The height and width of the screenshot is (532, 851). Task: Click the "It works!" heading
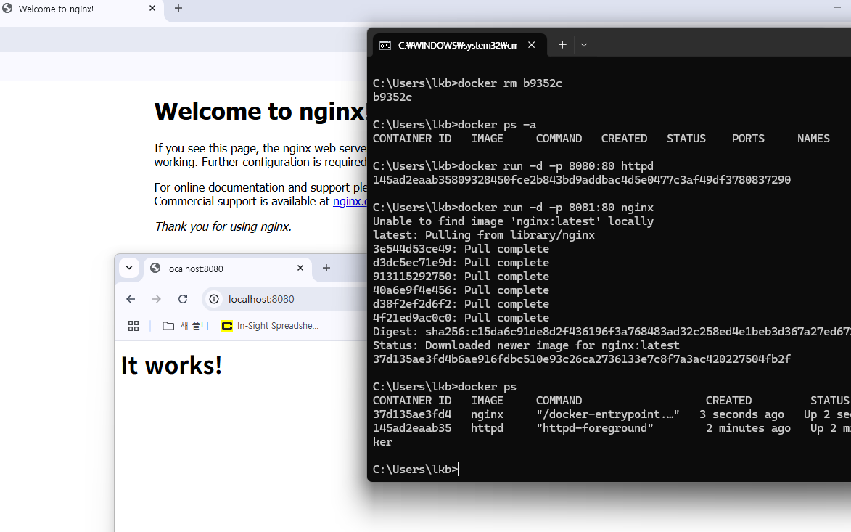tap(171, 365)
